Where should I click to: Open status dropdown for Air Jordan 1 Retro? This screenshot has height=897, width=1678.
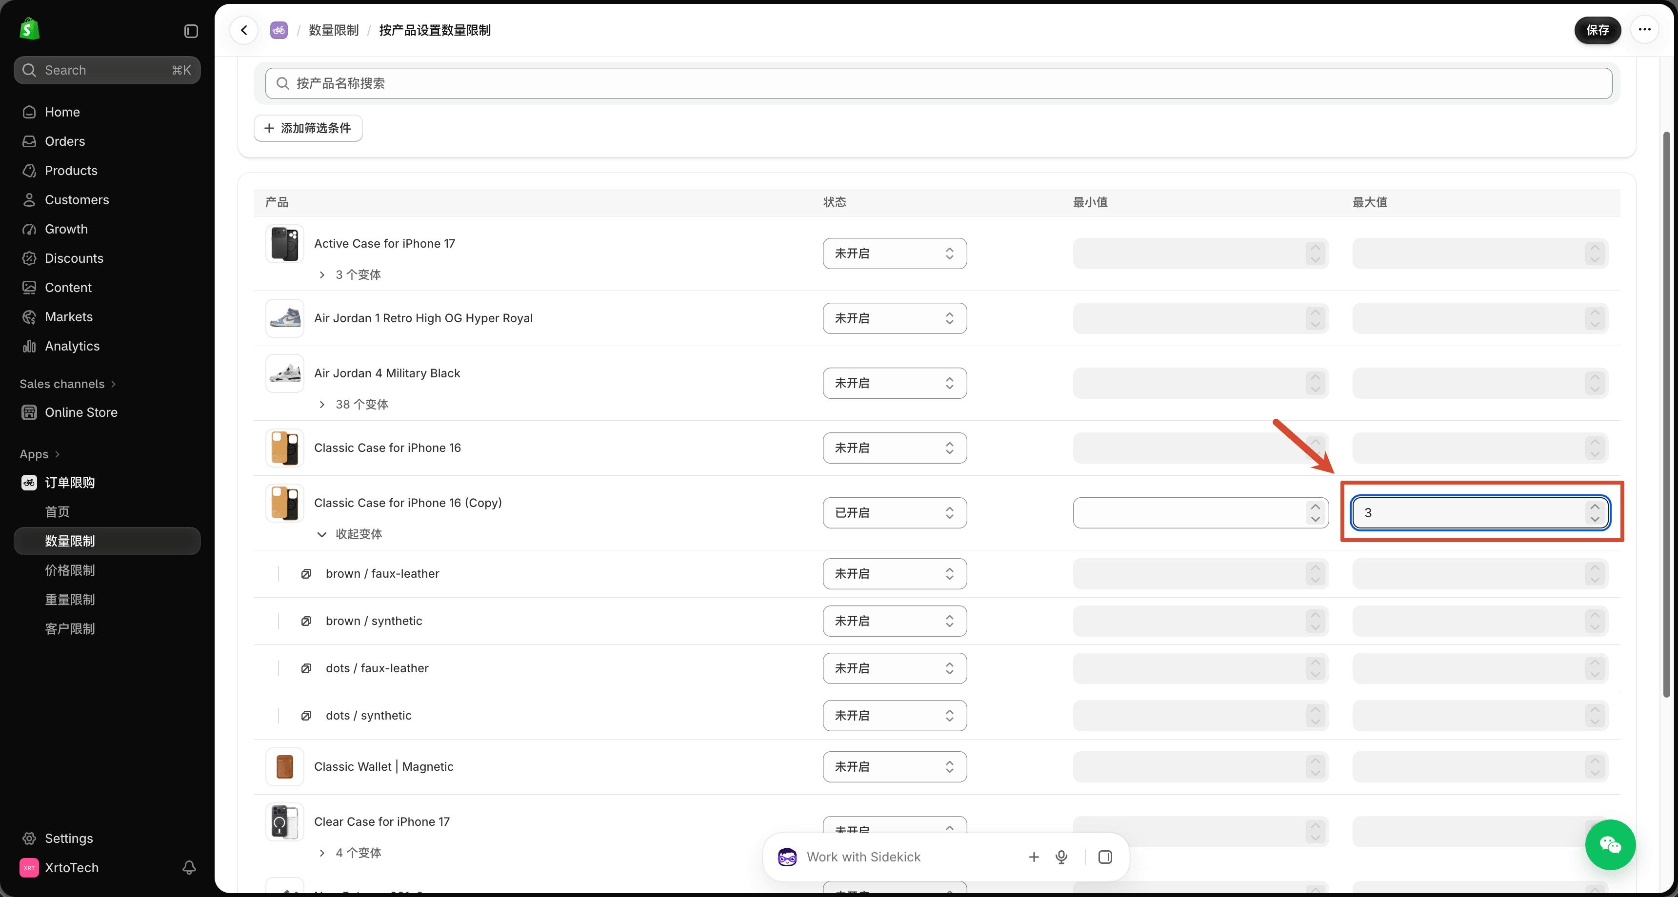point(895,318)
